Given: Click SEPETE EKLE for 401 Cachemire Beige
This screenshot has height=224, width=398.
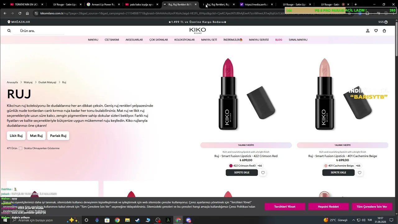Looking at the screenshot, I should 339,172.
